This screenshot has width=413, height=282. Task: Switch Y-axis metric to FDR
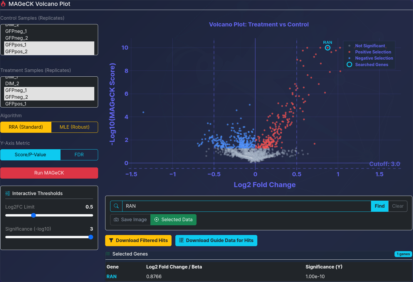coord(79,155)
